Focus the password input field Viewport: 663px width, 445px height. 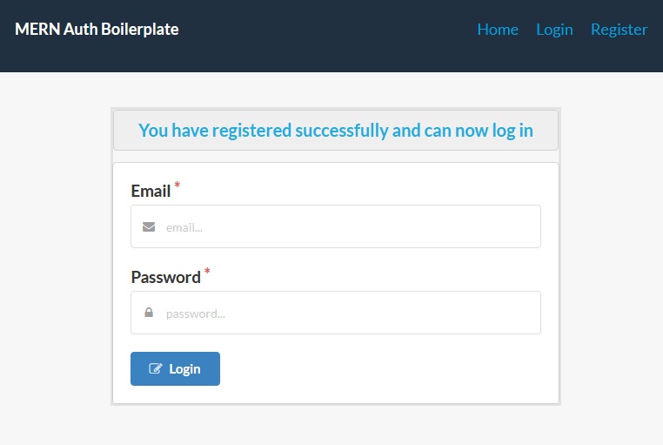point(348,313)
